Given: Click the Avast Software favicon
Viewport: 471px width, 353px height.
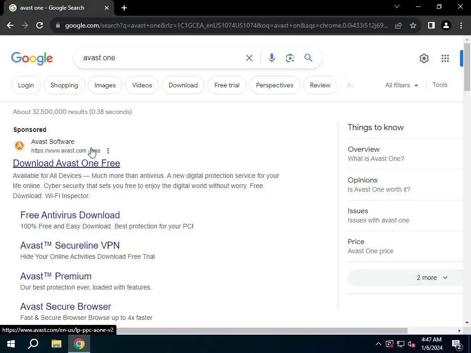Looking at the screenshot, I should point(19,146).
